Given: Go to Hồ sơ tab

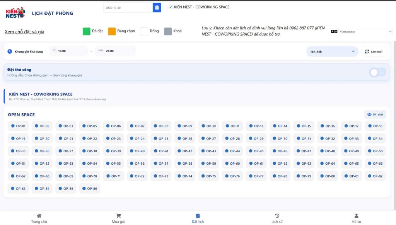Looking at the screenshot, I should pyautogui.click(x=356, y=218).
